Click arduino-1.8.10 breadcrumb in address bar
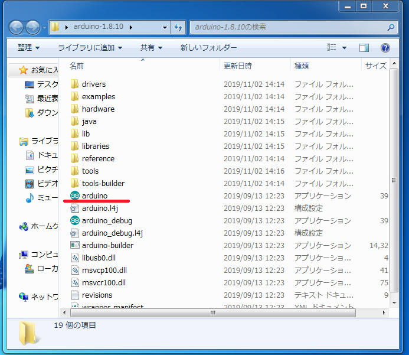409x355 pixels. [99, 27]
